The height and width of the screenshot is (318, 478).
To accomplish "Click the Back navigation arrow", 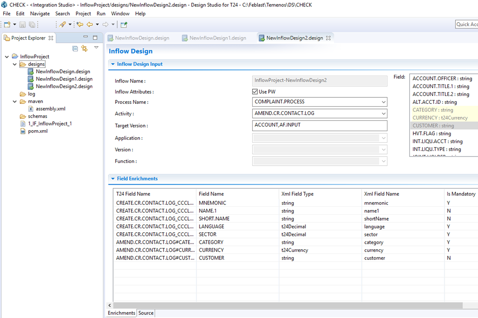I will pos(90,24).
